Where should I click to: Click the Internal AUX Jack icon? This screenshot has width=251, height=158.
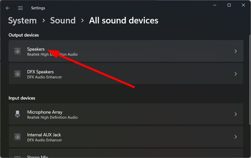tap(17, 137)
